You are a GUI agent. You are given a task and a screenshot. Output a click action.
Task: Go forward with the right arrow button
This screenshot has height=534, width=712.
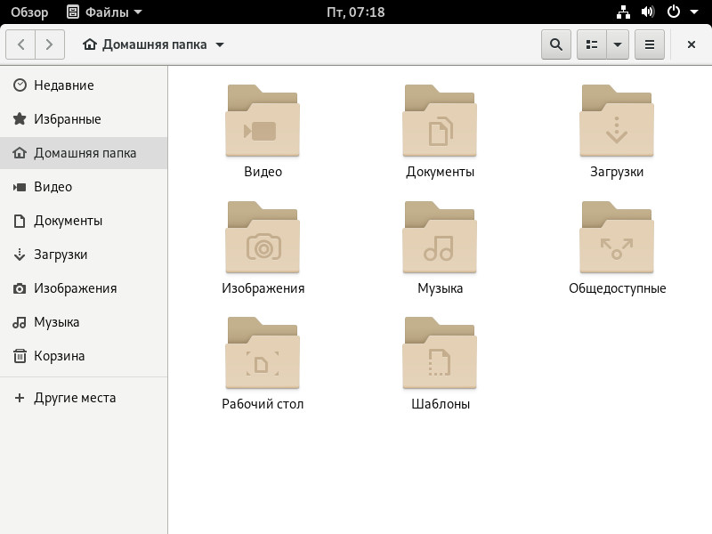coord(50,44)
